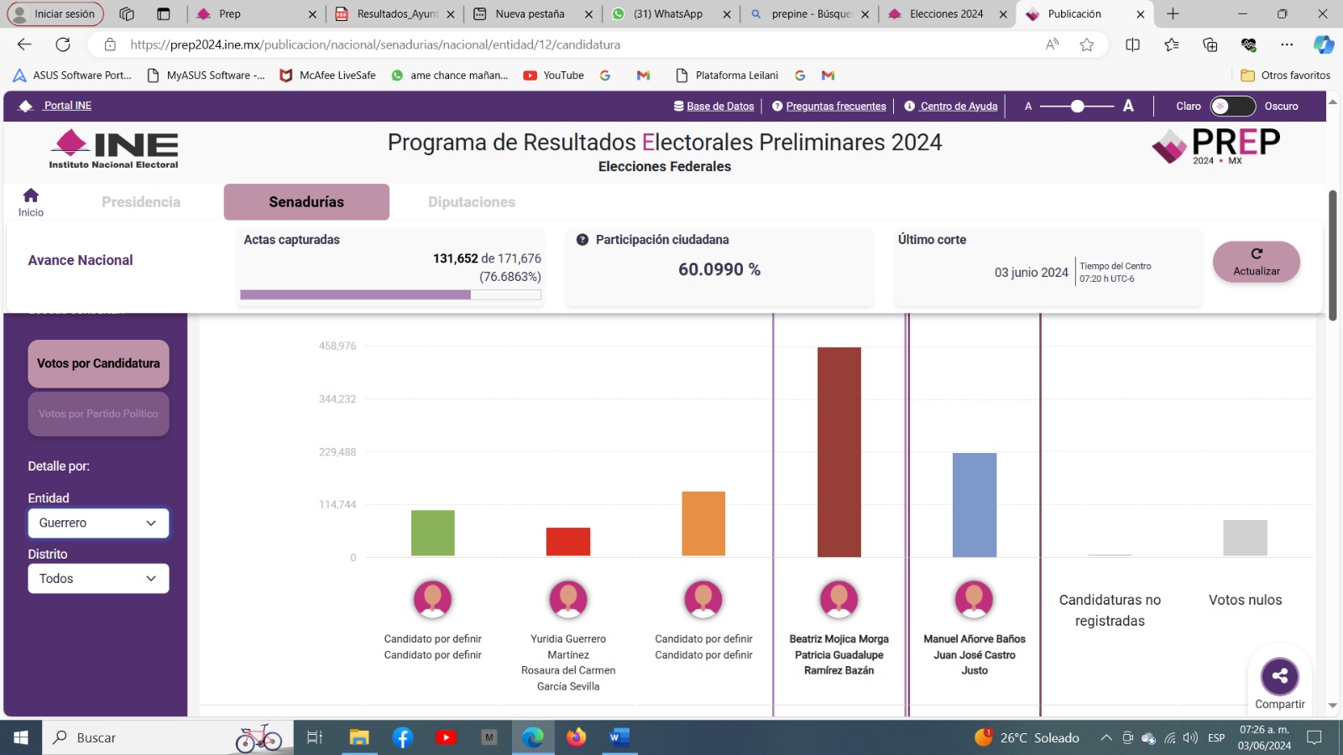Viewport: 1343px width, 755px height.
Task: Open the Diputaciones tab
Action: (x=472, y=202)
